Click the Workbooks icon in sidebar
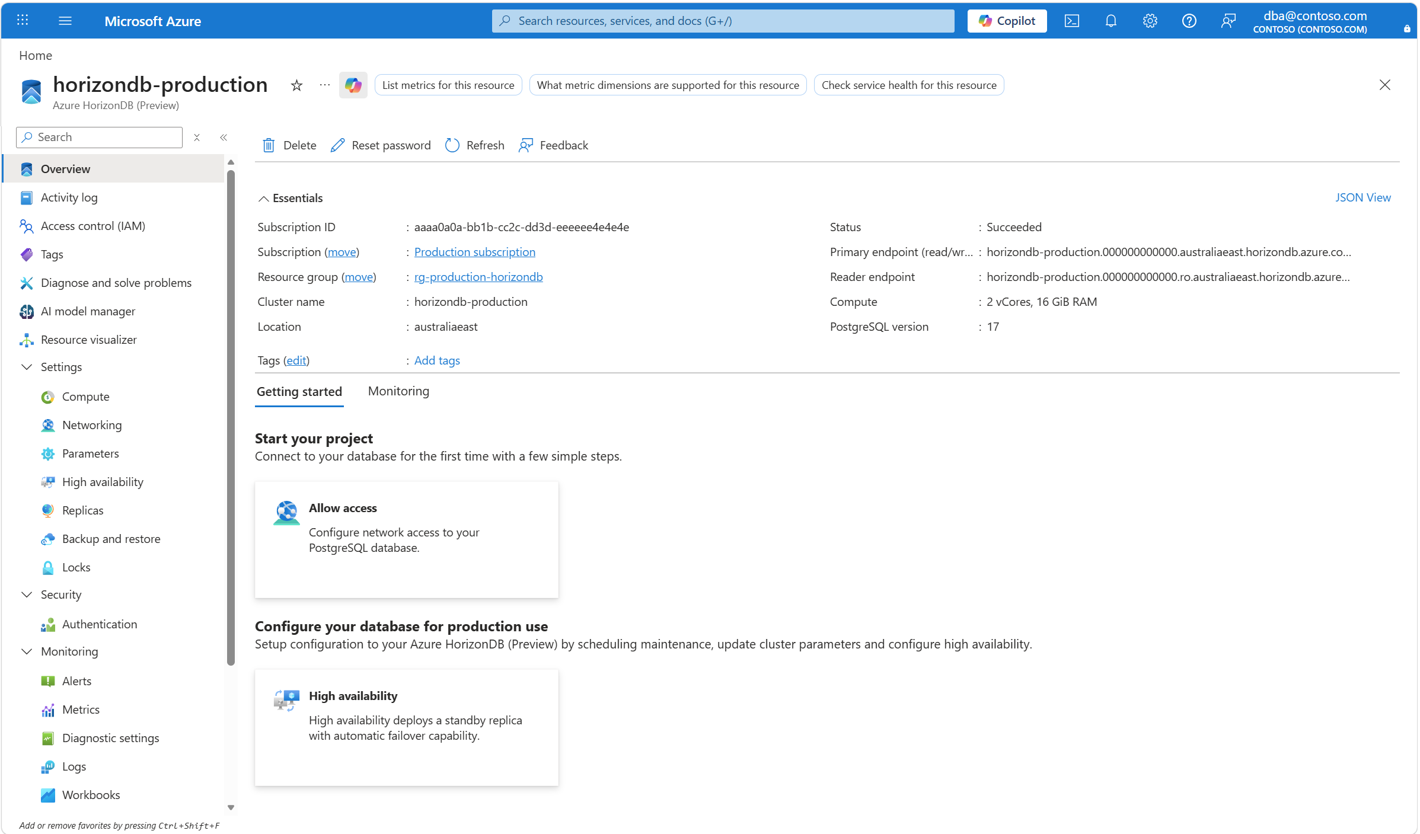The width and height of the screenshot is (1420, 834). 48,795
